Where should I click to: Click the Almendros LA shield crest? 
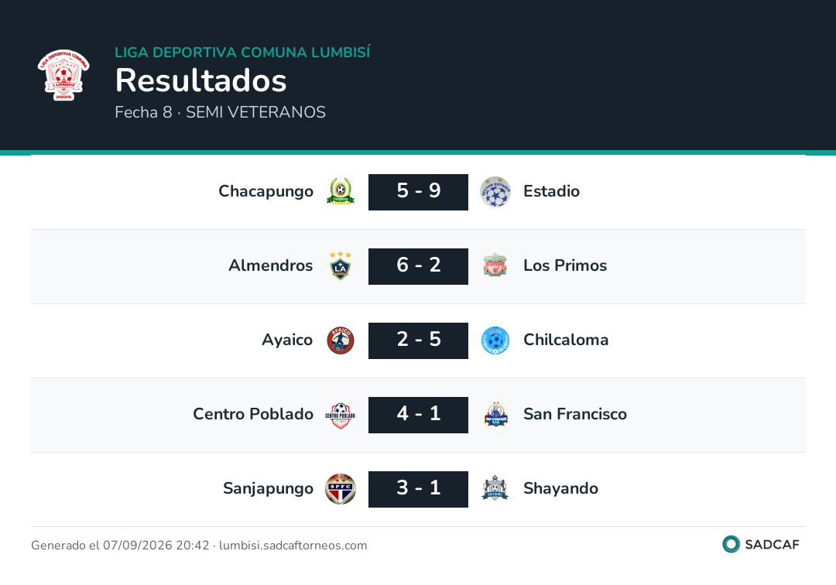[x=341, y=266]
